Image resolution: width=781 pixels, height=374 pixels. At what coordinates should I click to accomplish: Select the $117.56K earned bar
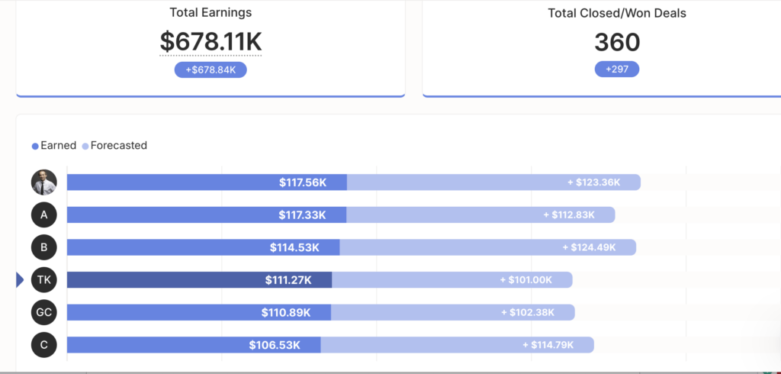tap(207, 182)
